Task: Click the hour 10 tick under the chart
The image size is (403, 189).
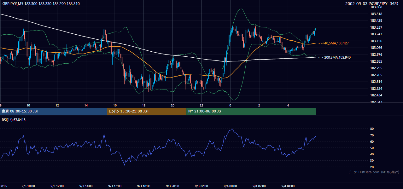Action: tap(28, 105)
